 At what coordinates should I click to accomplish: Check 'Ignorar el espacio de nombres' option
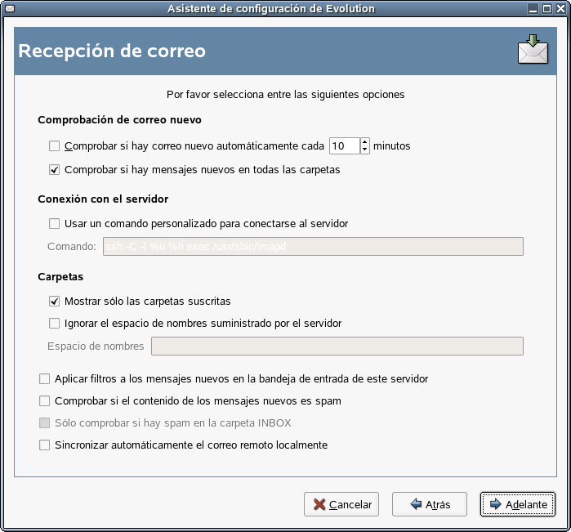coord(54,324)
